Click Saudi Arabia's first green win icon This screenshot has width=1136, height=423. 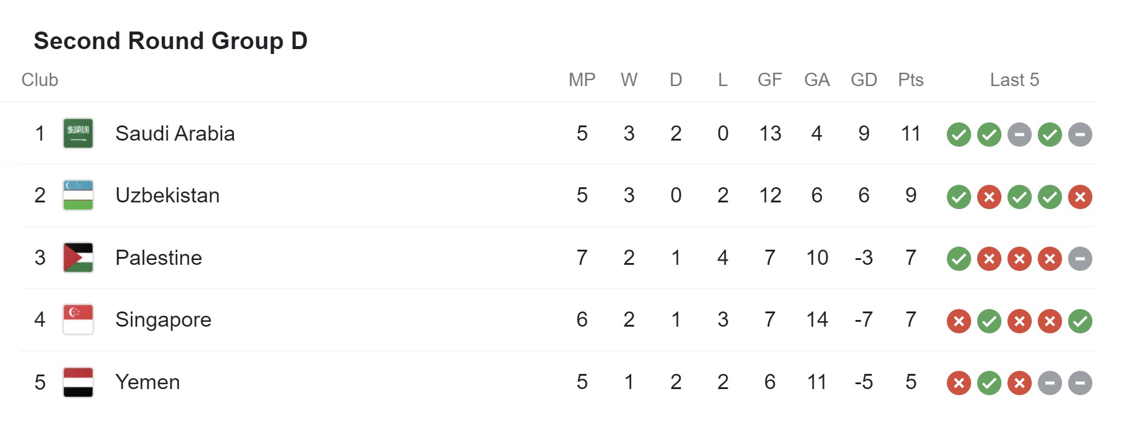pos(959,135)
